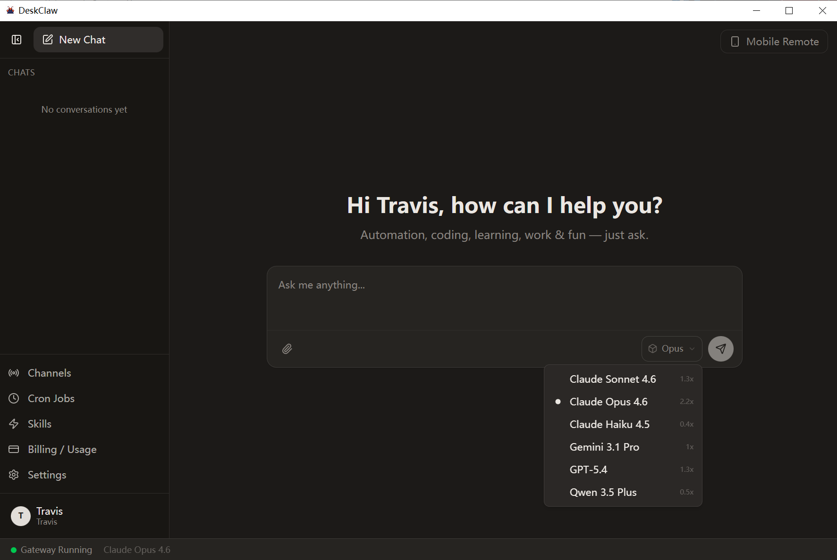Choose GPT-5.4 in the model menu
Screen dimensions: 837x560
pyautogui.click(x=588, y=469)
